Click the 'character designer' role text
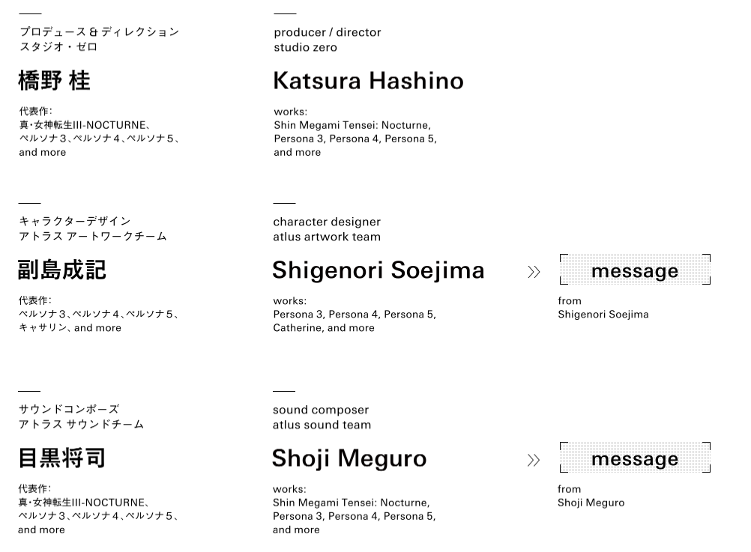Viewport: 751px width, 552px height. (x=326, y=222)
